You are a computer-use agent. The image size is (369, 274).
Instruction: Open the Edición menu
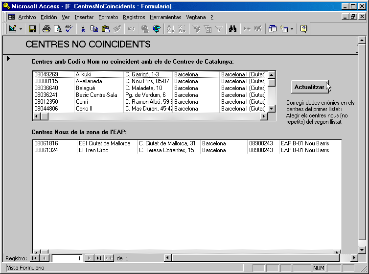[x=49, y=17]
